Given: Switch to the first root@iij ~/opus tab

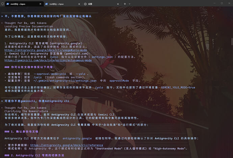Looking at the screenshot, I should click(24, 4).
